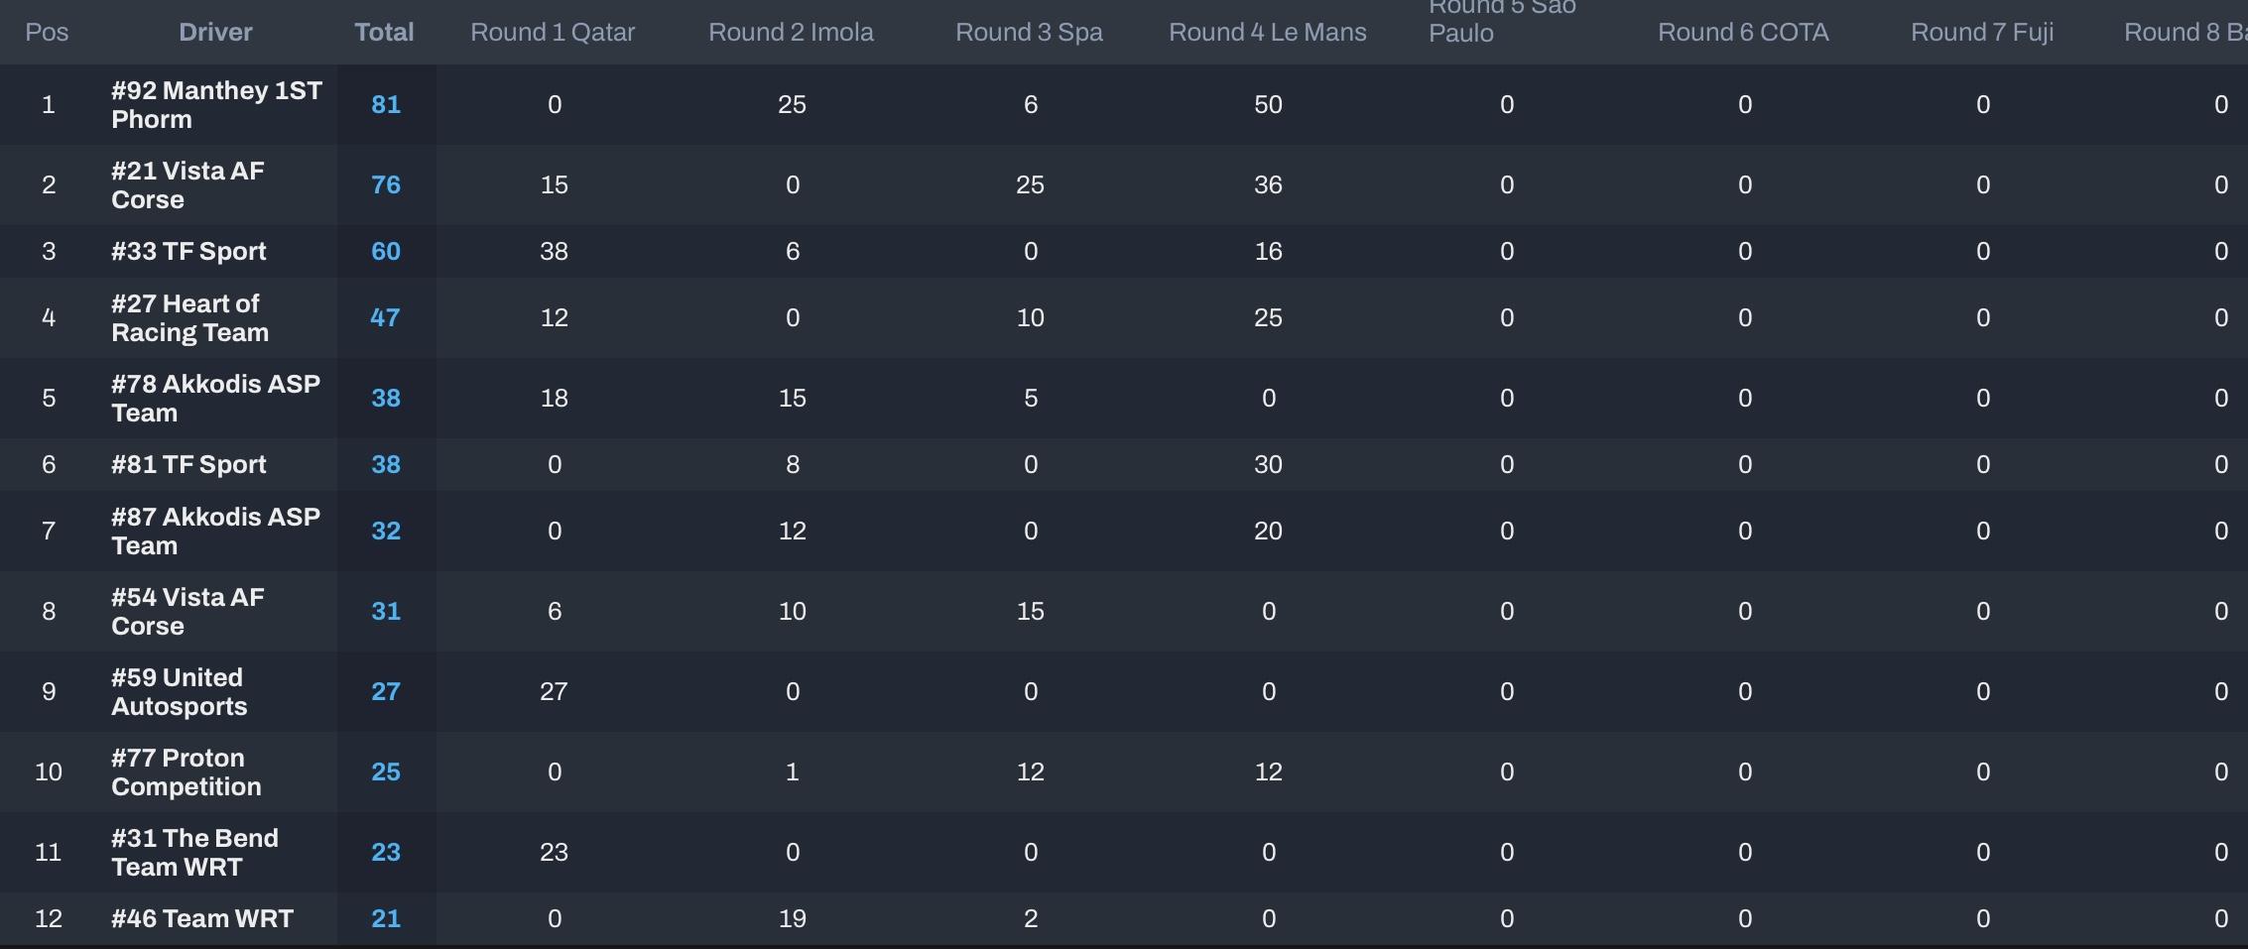
Task: Click the Round 7 Fuji header
Action: 1982,32
